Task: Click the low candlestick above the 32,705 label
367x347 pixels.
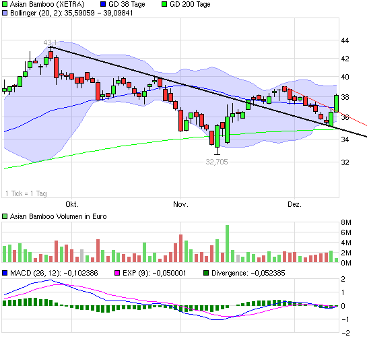Action: tap(218, 140)
